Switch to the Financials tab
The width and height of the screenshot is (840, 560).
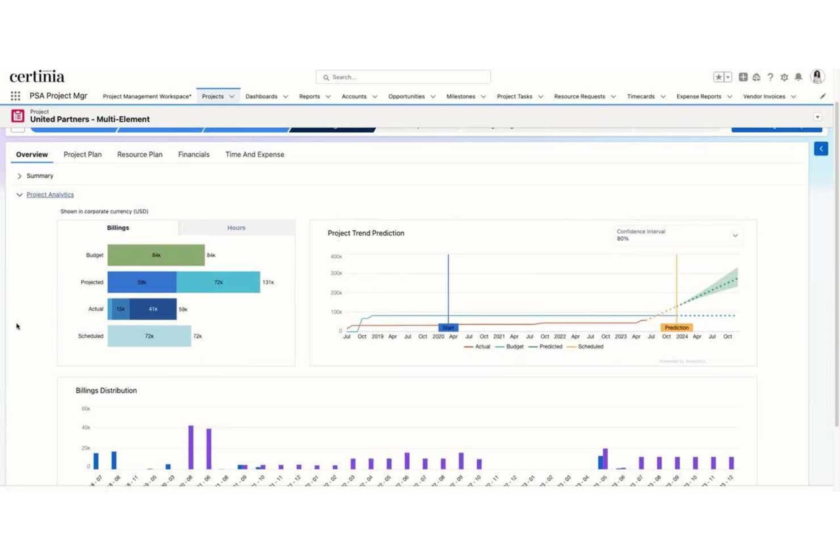(194, 154)
